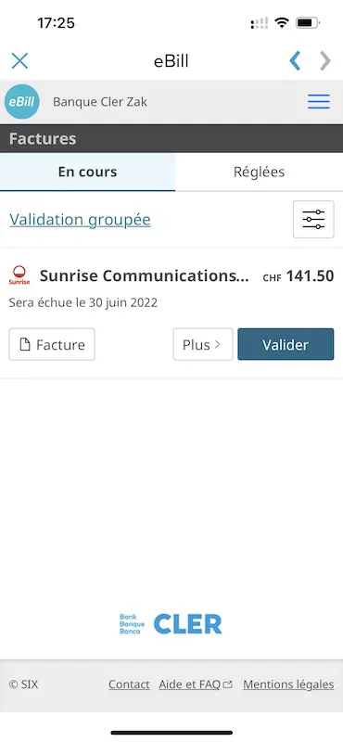Go back with the blue left chevron

[x=295, y=60]
